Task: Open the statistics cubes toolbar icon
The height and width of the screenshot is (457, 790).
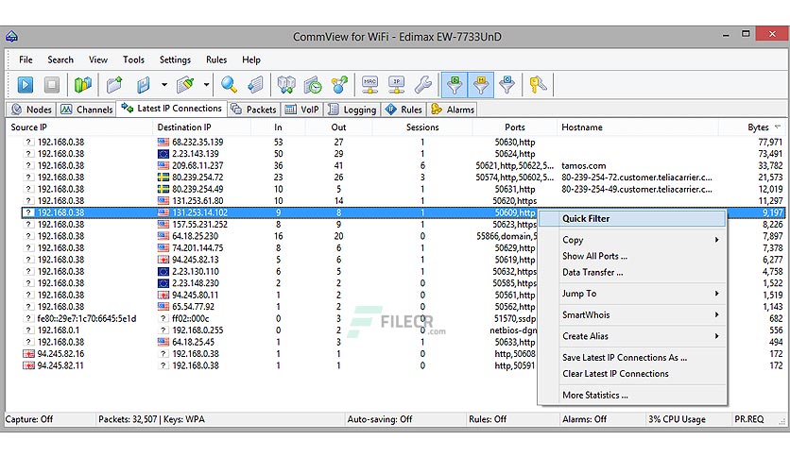Action: [x=286, y=85]
